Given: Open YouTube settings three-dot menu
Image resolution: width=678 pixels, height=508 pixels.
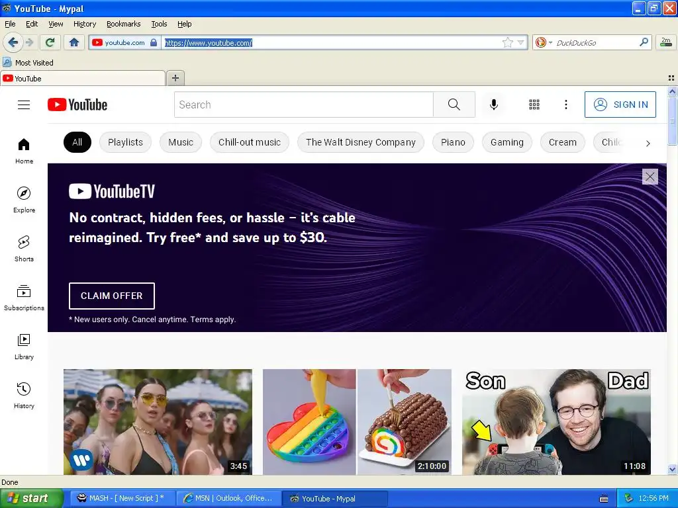Looking at the screenshot, I should tap(566, 105).
